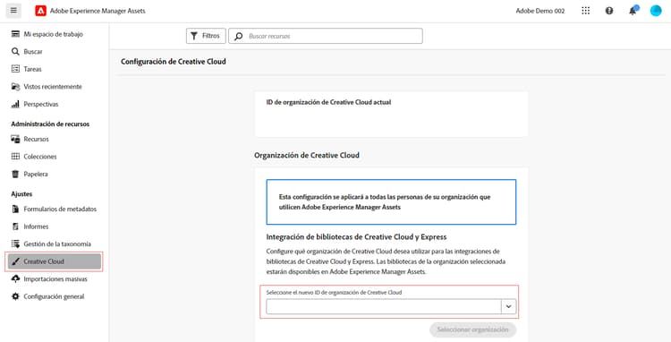Click the ID de organización de Creative Cloud actual text
The height and width of the screenshot is (342, 671).
[x=328, y=102]
